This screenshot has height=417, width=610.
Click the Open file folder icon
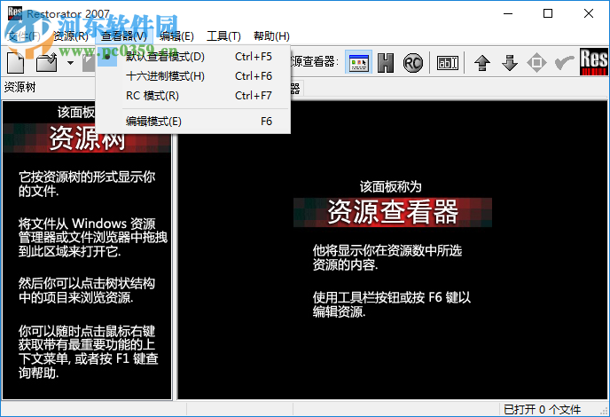pos(47,62)
